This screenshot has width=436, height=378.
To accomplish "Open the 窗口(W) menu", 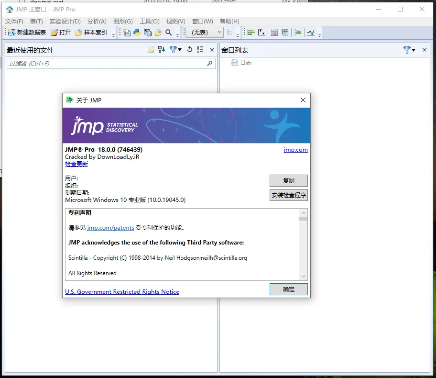I will (202, 22).
